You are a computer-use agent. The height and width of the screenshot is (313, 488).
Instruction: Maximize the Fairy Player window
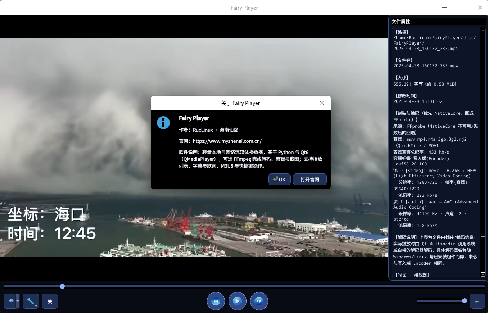click(462, 8)
